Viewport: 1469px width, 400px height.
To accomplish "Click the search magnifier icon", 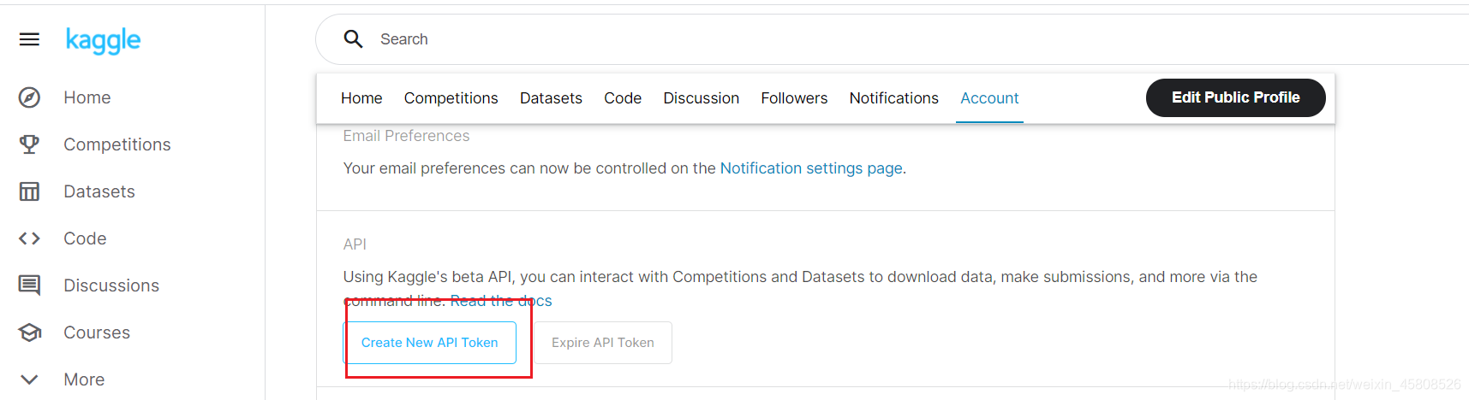I will (353, 39).
